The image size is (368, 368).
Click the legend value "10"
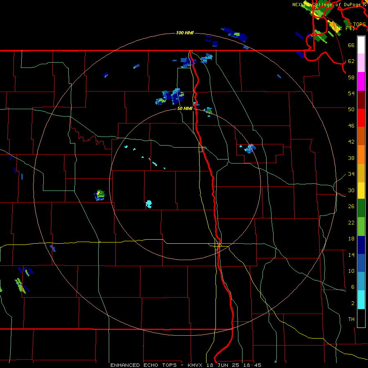[351, 271]
